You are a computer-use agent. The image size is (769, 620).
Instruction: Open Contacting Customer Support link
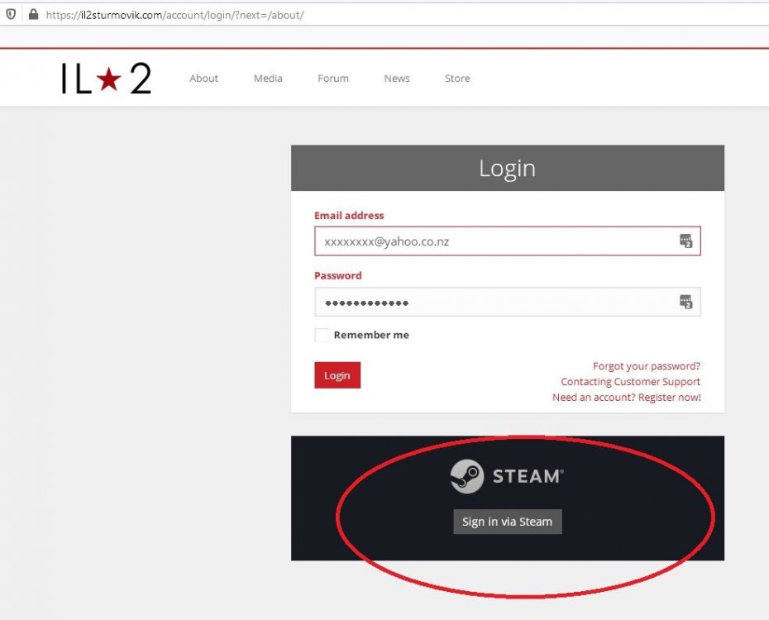click(630, 382)
